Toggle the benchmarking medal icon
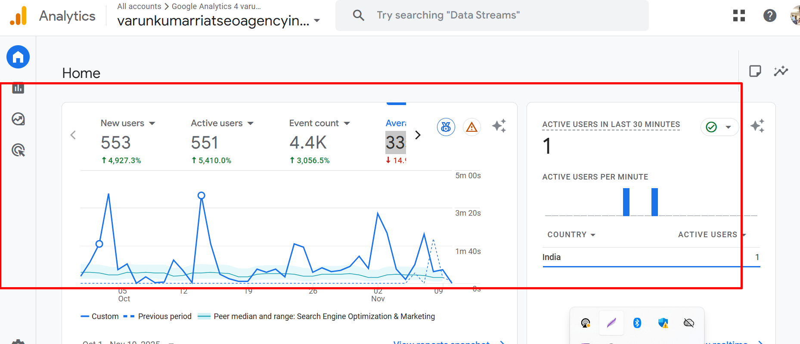This screenshot has width=800, height=344. (x=446, y=127)
